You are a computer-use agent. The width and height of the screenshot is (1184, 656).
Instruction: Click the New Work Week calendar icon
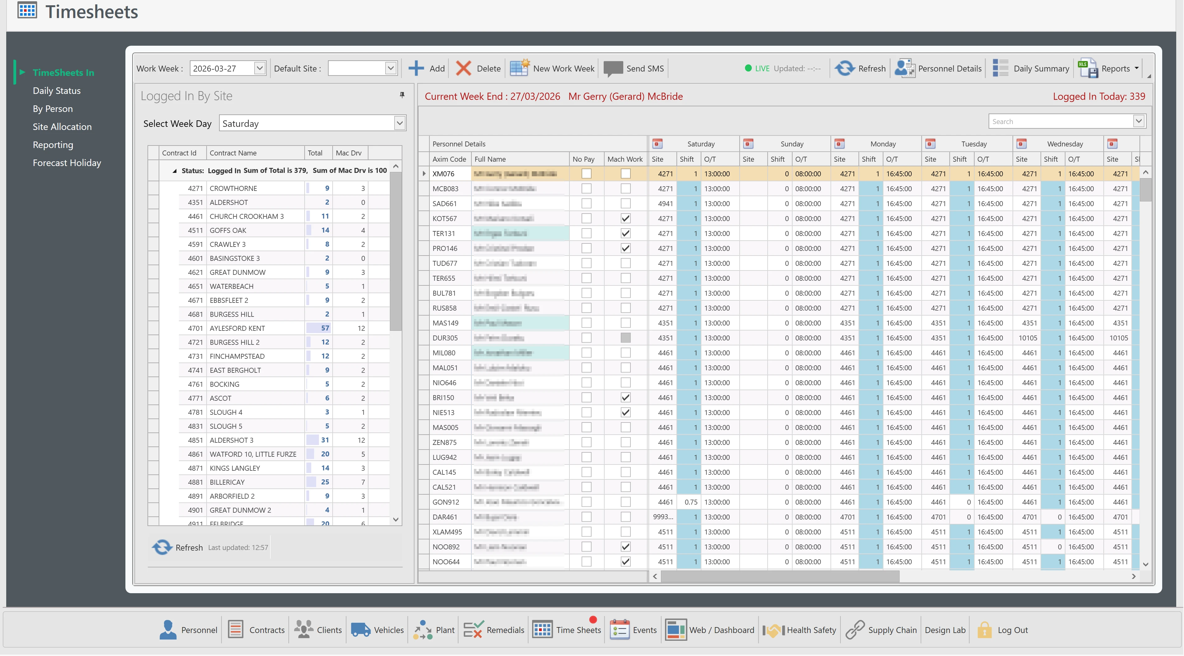click(520, 67)
